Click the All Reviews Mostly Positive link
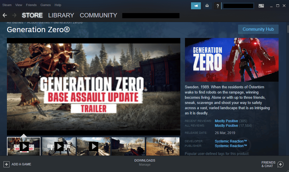 pos(226,126)
